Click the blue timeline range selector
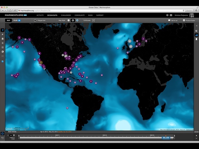 click(166, 138)
